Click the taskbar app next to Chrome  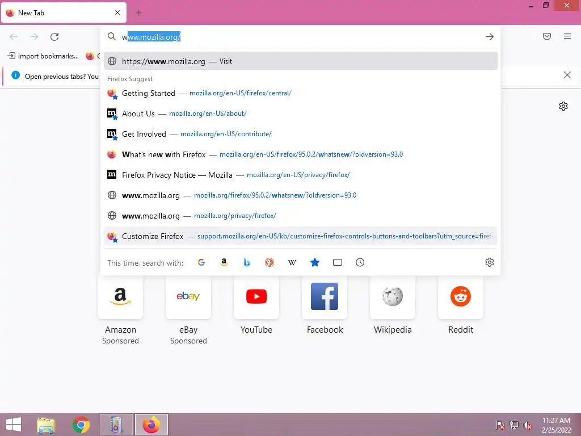(116, 425)
